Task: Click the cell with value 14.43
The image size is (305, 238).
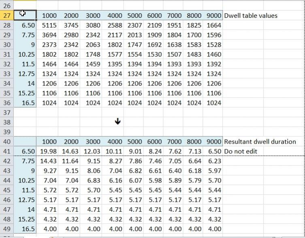Action: [49, 161]
